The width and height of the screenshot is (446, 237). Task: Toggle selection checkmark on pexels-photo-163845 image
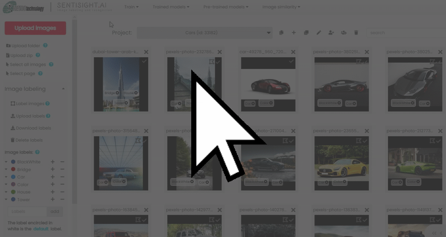144,220
